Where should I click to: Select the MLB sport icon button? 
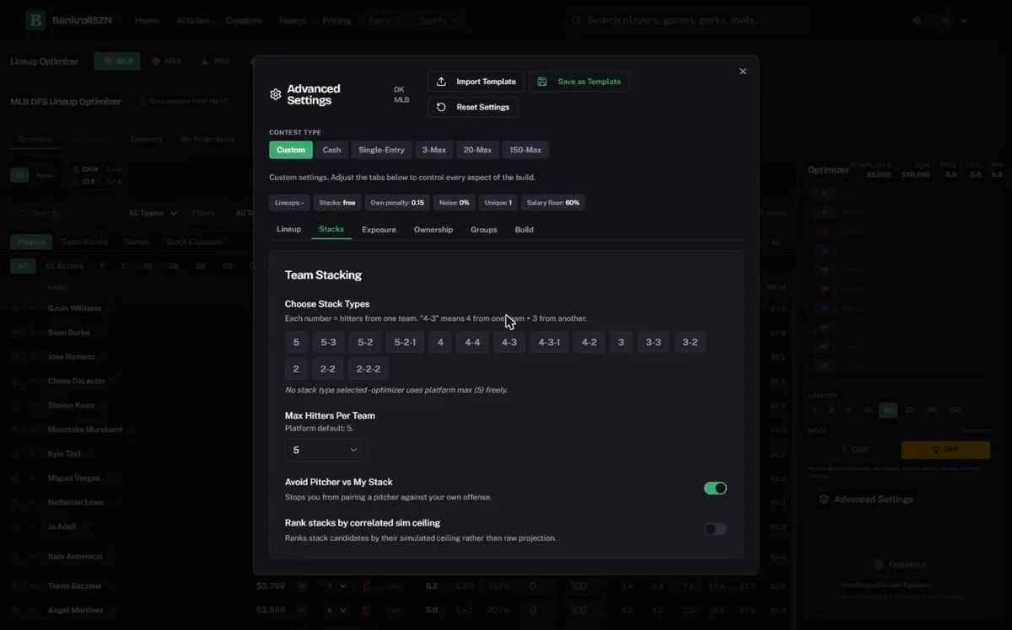click(x=117, y=61)
